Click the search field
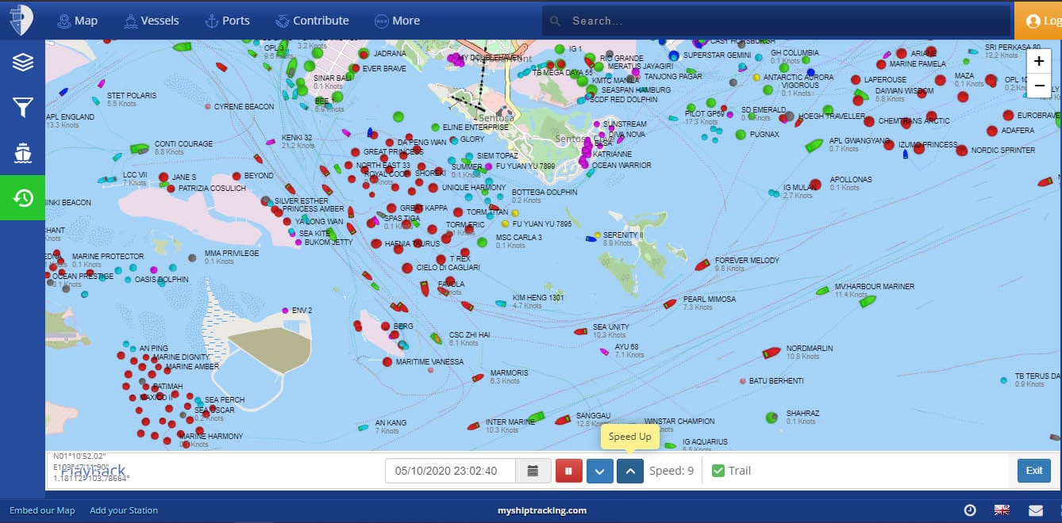 tap(776, 21)
